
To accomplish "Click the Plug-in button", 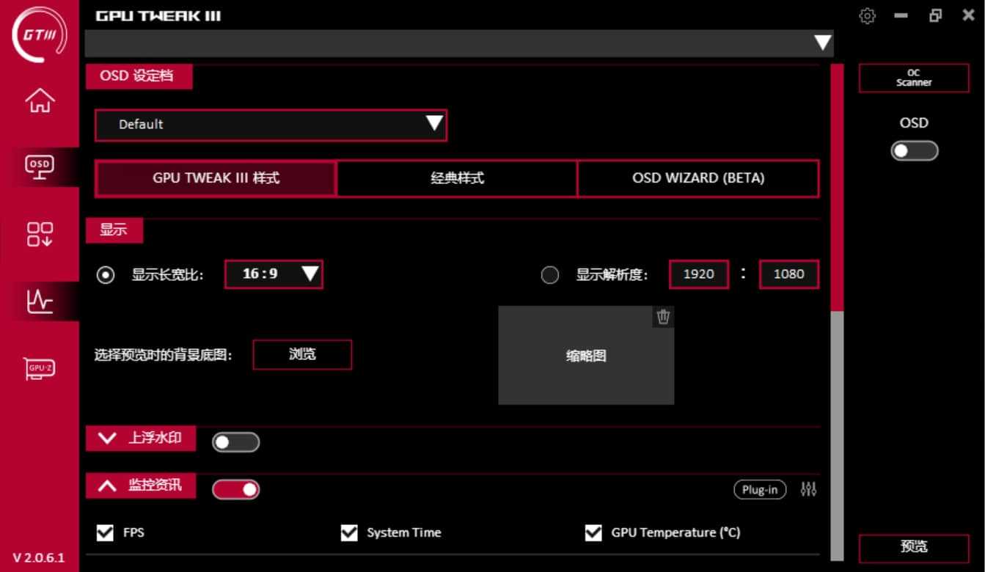I will (760, 489).
